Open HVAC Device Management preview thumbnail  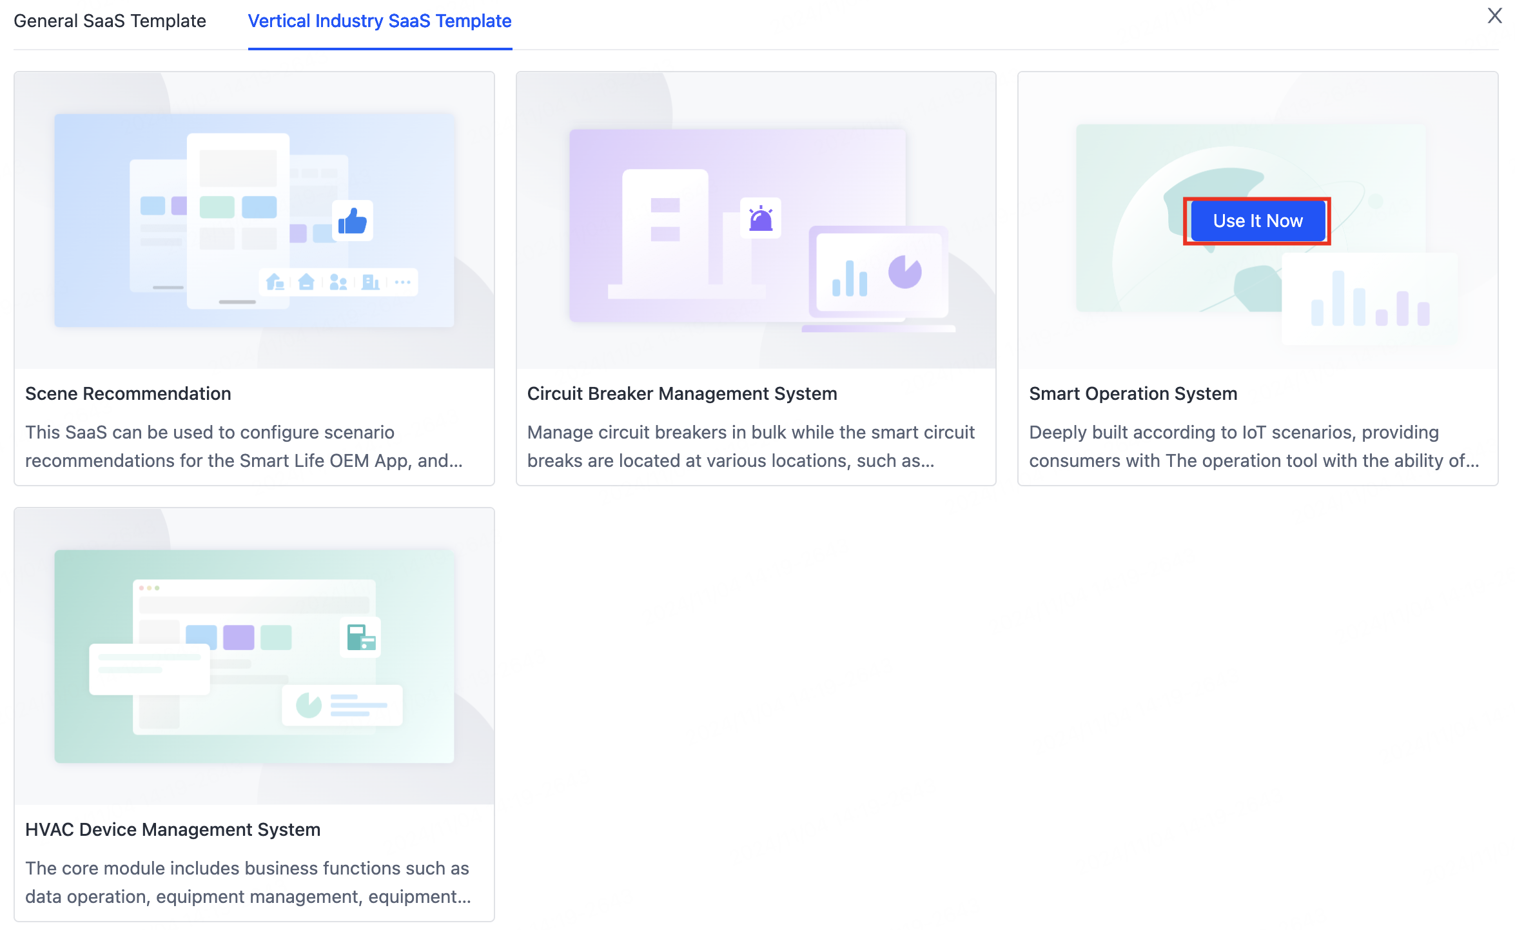click(x=254, y=657)
